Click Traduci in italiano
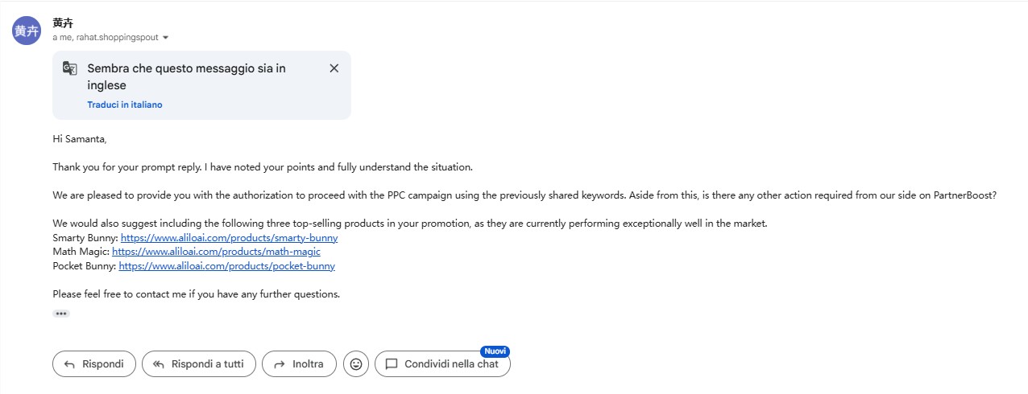Screen dimensions: 1028x394 pos(125,105)
